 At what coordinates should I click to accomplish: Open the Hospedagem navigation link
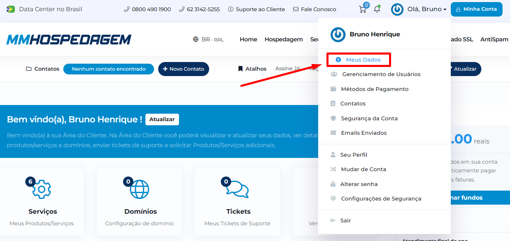coord(284,40)
